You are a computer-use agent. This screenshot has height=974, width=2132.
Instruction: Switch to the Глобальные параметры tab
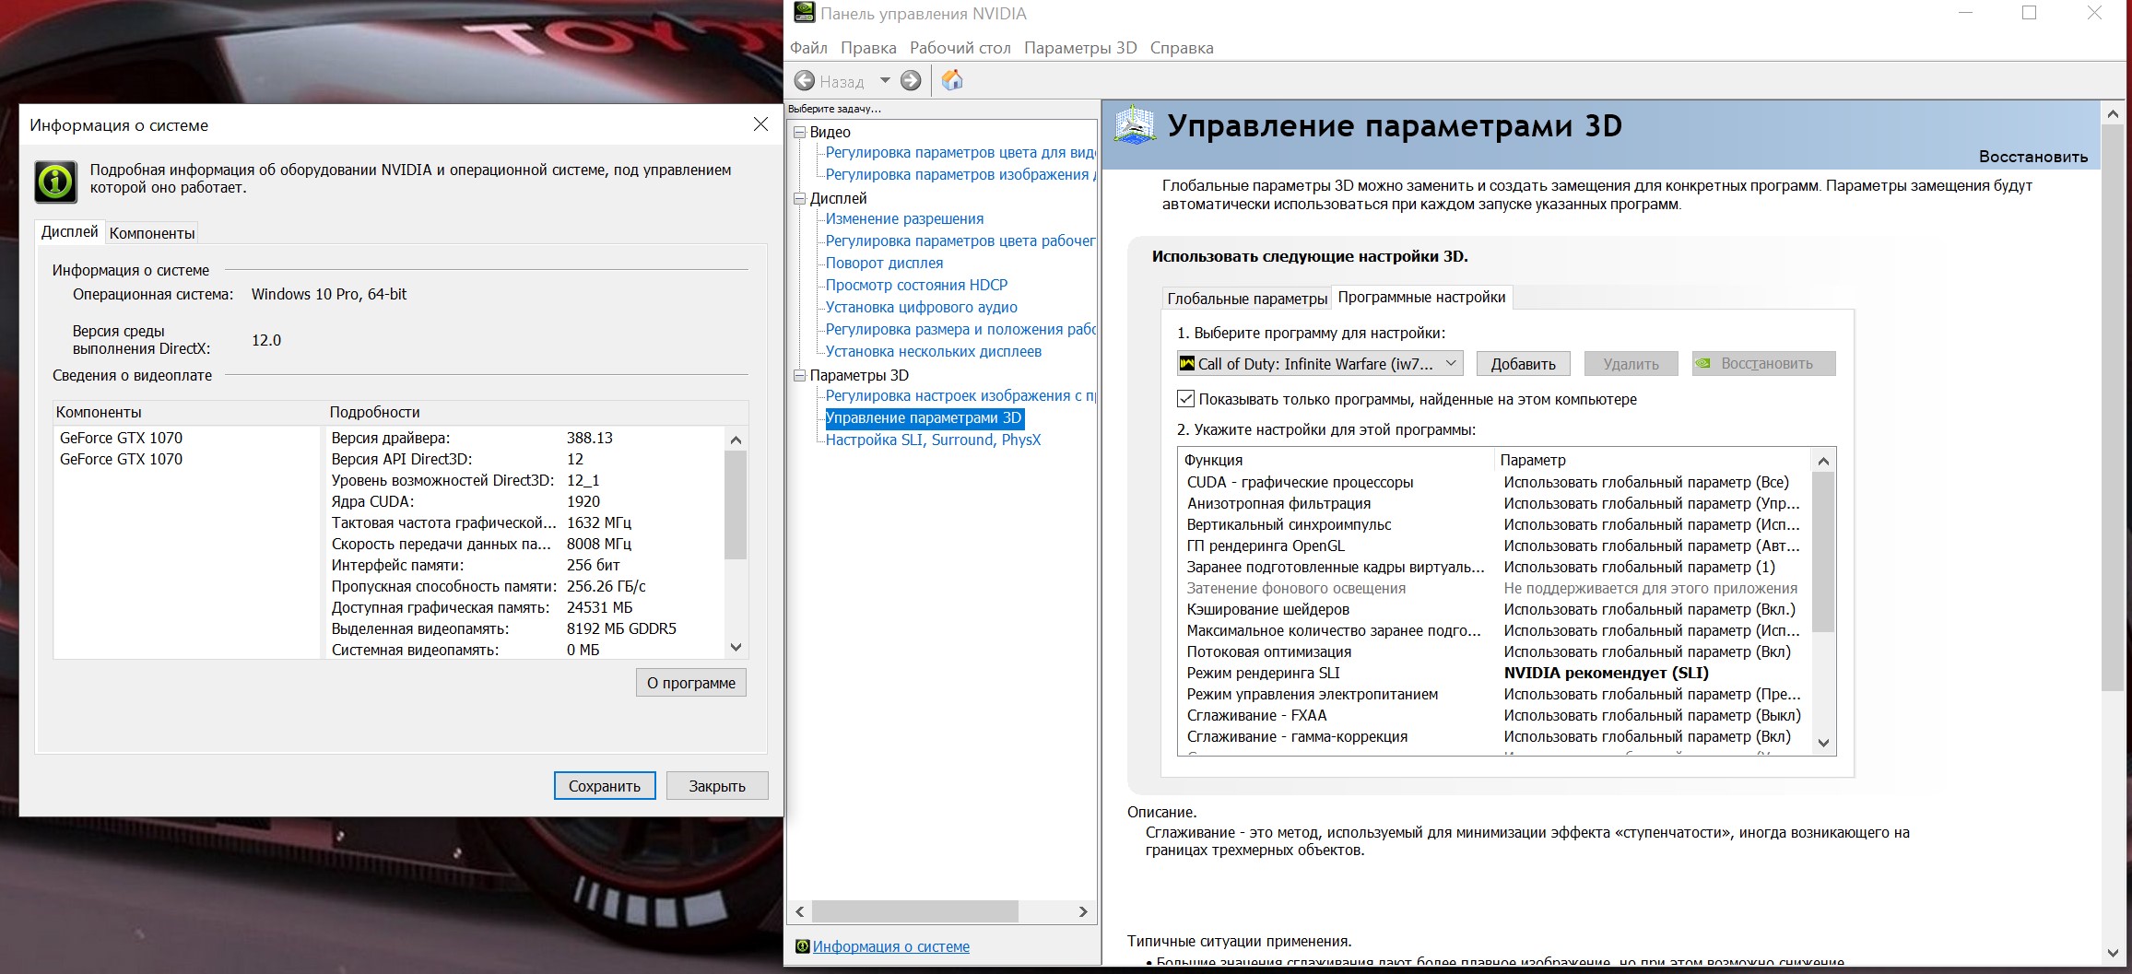pyautogui.click(x=1247, y=299)
